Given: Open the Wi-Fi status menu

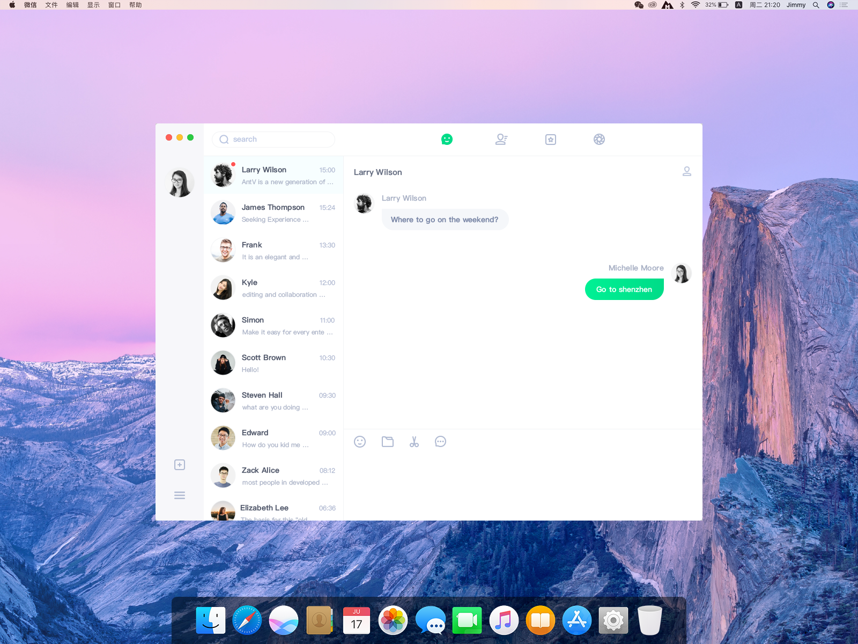Looking at the screenshot, I should point(696,5).
